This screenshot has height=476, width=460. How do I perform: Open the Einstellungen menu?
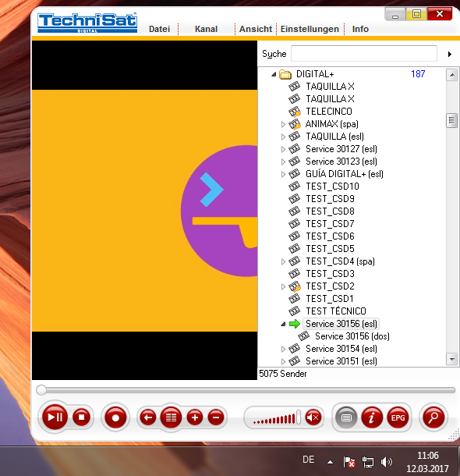[310, 29]
